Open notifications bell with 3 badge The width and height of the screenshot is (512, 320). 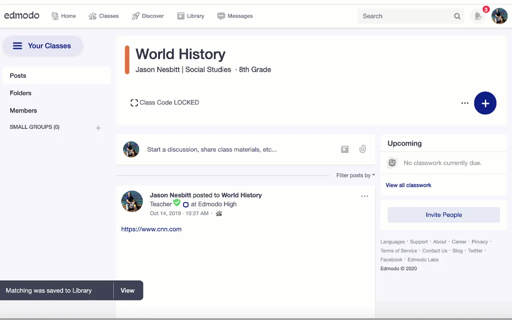(479, 16)
